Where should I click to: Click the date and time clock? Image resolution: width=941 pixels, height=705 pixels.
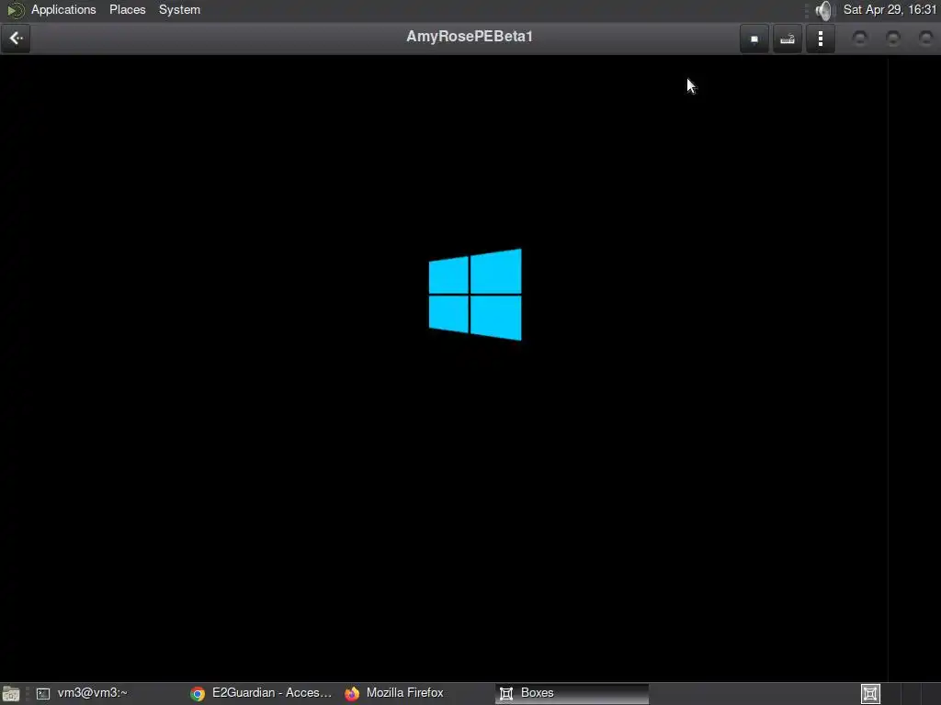click(x=890, y=9)
